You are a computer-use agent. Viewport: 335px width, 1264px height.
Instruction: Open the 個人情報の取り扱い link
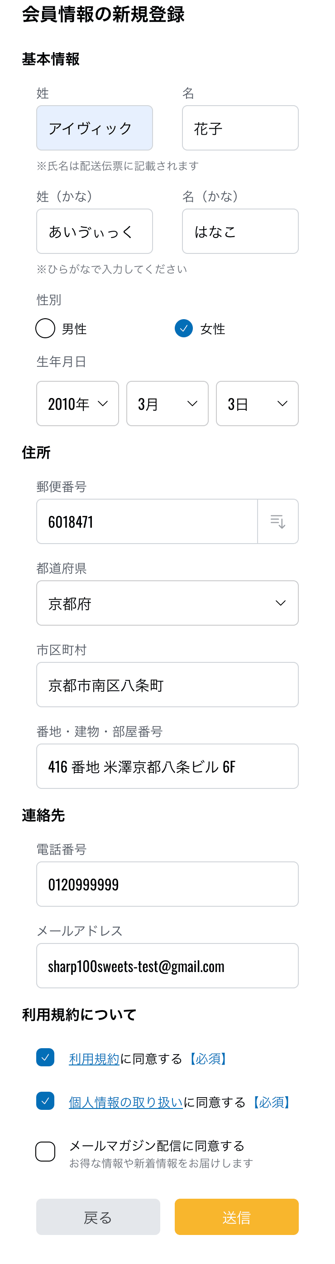point(125,1102)
